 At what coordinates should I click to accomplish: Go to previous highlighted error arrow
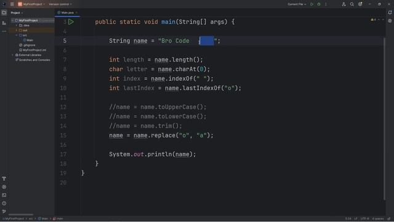click(x=379, y=20)
